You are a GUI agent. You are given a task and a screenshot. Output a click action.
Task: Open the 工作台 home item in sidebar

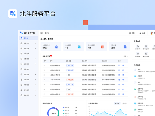[28, 38]
